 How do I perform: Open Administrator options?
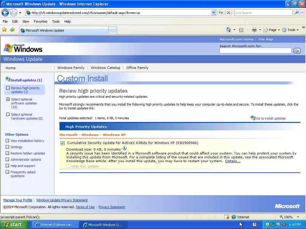pos(26,160)
